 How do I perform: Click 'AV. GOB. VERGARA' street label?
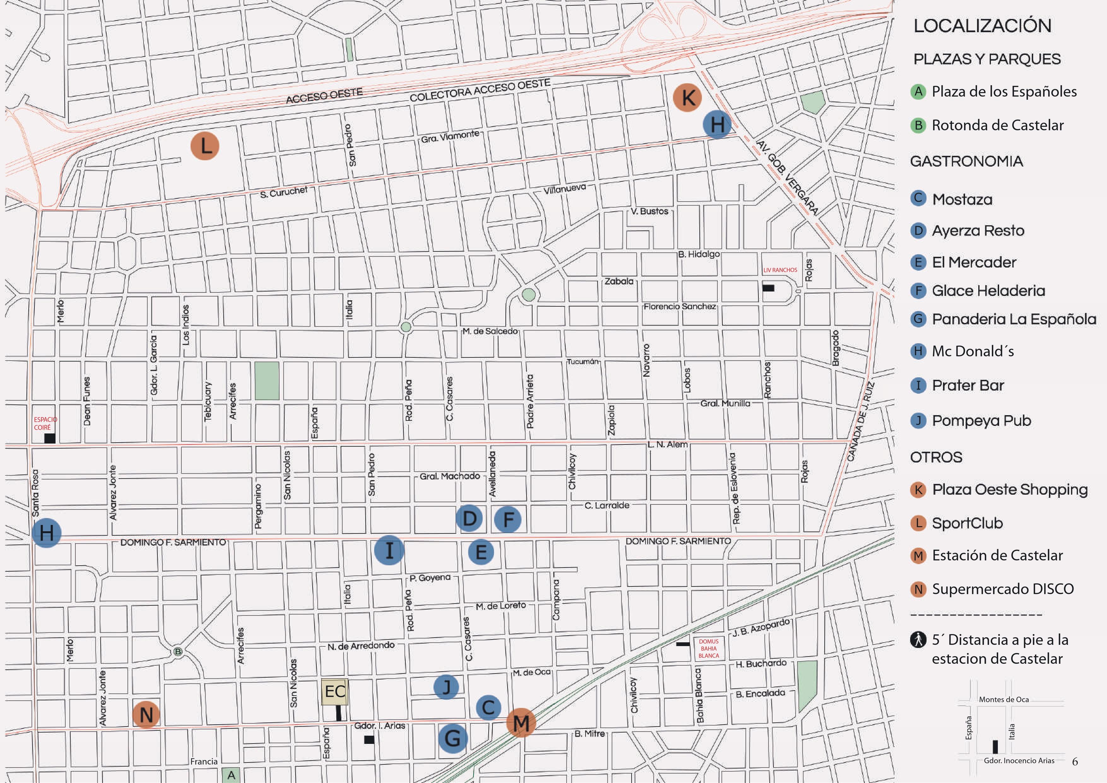coord(787,178)
